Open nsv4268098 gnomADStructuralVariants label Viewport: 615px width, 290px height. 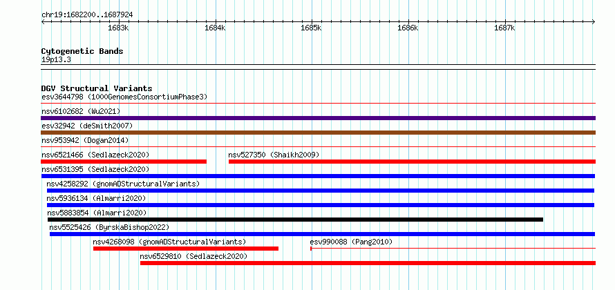[x=169, y=242]
